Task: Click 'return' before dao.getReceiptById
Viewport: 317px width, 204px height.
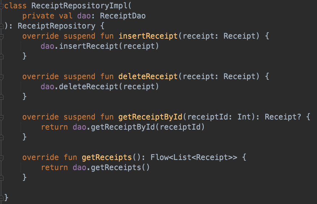Action: [x=54, y=127]
